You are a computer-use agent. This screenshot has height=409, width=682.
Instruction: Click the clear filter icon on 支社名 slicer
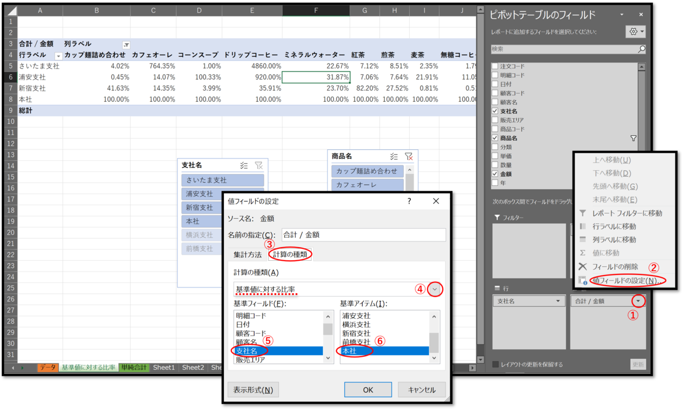coord(259,165)
